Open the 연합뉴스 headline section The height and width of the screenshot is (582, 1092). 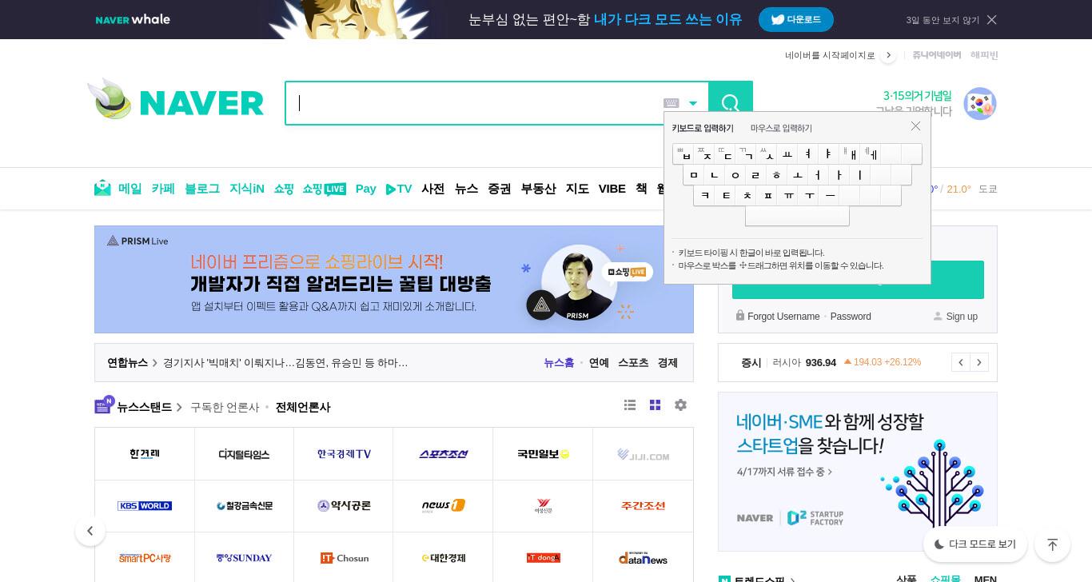(128, 363)
